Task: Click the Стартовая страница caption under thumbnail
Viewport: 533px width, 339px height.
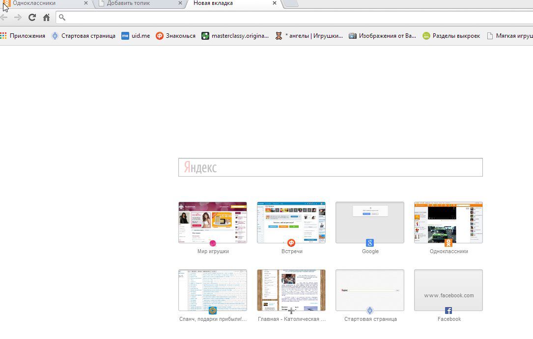Action: pyautogui.click(x=370, y=319)
